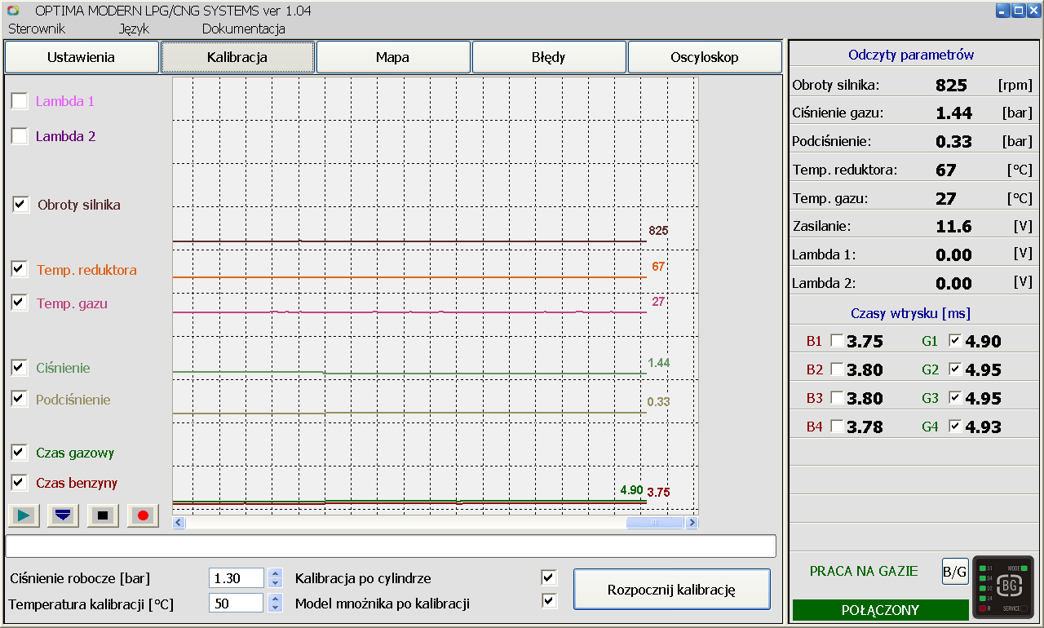Decrease Temperatura kalibracji with down arrow
This screenshot has height=628, width=1044.
[x=275, y=608]
